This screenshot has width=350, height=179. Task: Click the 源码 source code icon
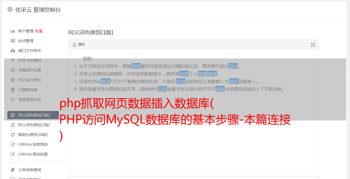[x=74, y=45]
